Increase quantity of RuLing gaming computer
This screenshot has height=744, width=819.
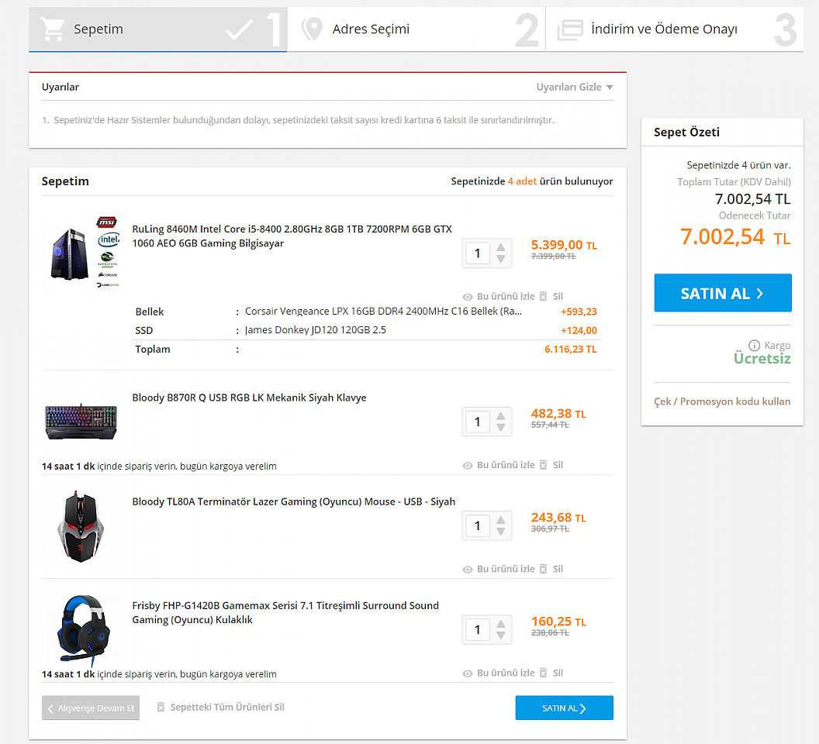point(501,247)
